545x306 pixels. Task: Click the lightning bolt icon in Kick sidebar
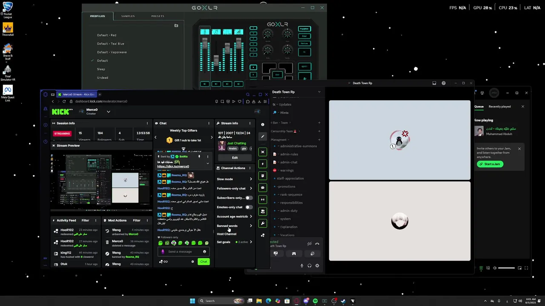[263, 164]
